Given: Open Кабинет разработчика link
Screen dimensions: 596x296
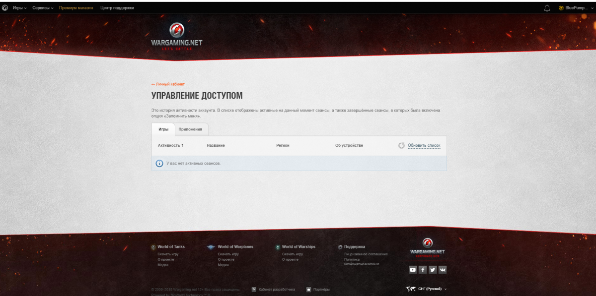Looking at the screenshot, I should [x=277, y=289].
